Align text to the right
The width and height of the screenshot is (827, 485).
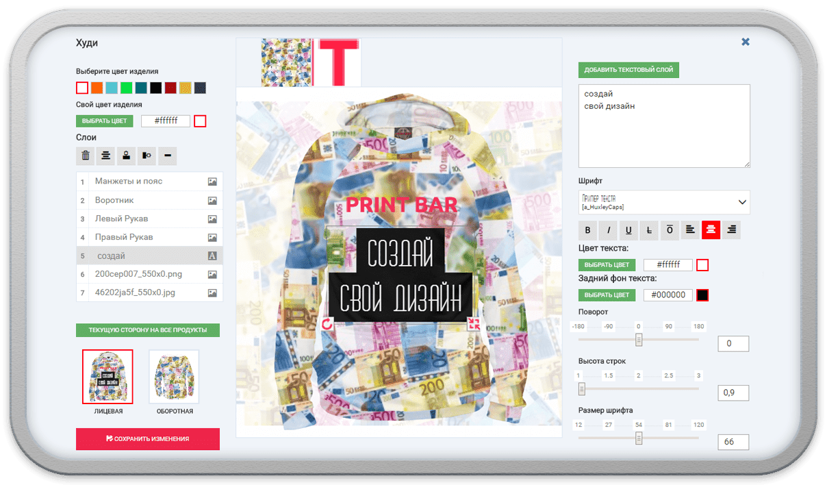click(x=731, y=230)
